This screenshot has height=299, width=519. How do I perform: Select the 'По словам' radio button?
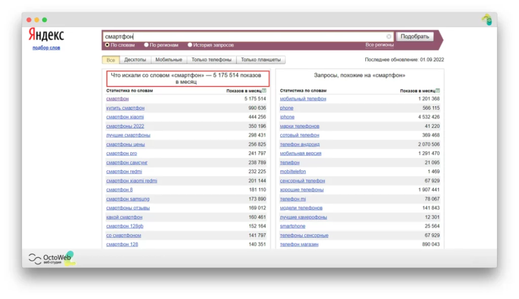click(x=107, y=45)
